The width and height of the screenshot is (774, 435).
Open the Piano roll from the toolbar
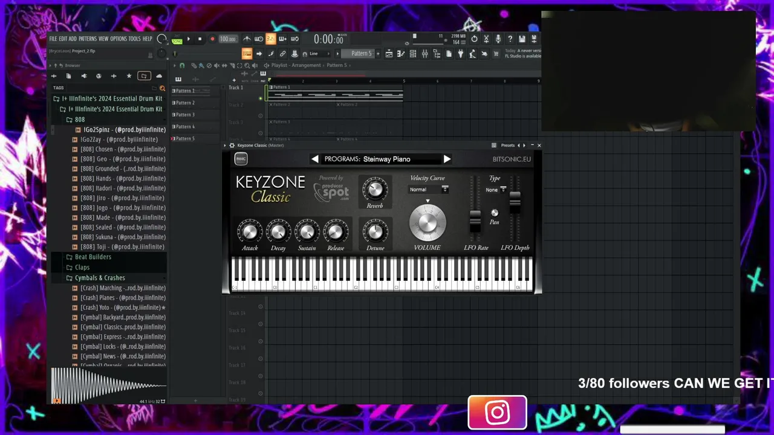tap(400, 53)
